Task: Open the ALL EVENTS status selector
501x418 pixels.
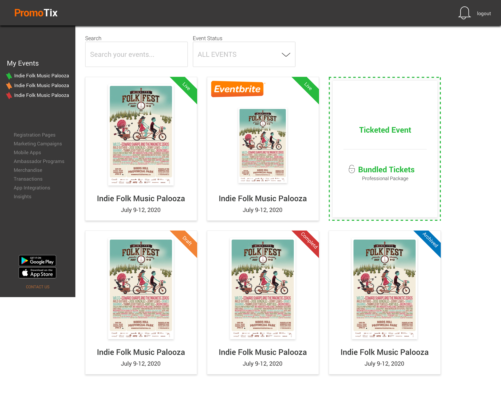Action: tap(244, 54)
